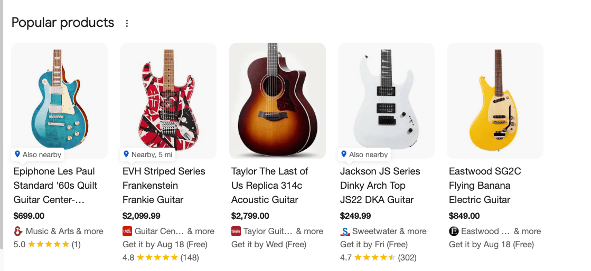Click the Eastwood store logo icon
This screenshot has height=271, width=591.
454,231
